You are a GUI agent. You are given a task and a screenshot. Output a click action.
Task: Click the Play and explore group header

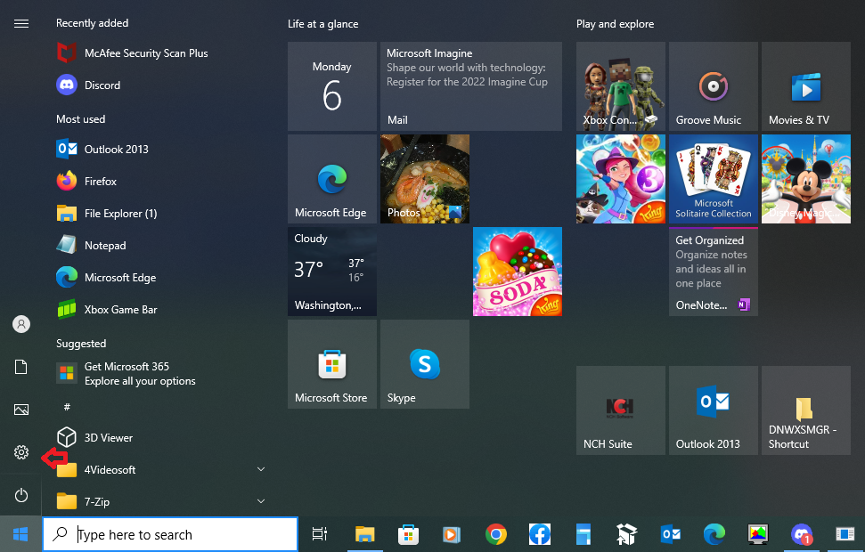[615, 24]
